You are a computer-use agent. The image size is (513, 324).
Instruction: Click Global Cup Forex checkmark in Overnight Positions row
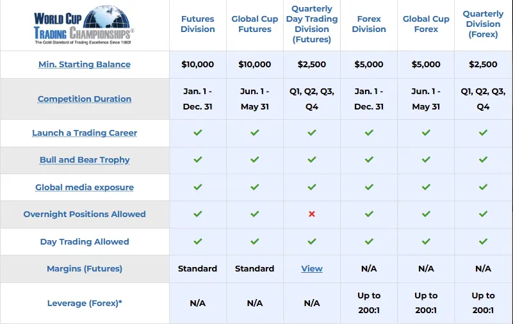coord(426,214)
